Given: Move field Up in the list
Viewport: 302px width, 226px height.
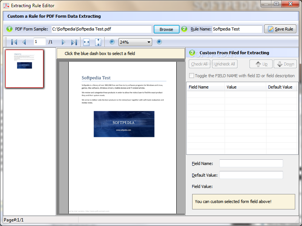Looking at the screenshot, I should 261,64.
